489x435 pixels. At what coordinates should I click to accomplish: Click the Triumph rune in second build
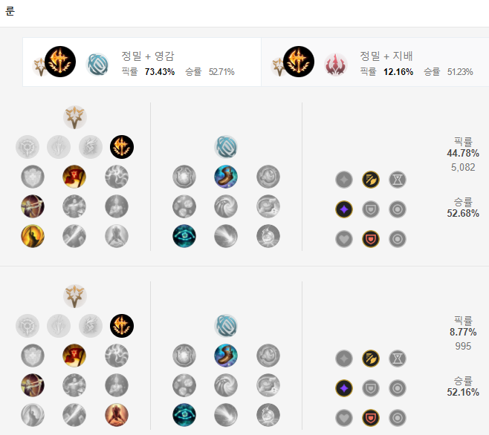tap(74, 356)
